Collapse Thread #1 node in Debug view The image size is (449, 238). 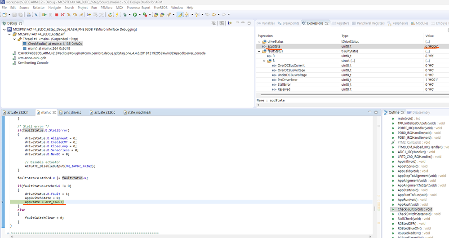[x=14, y=39]
